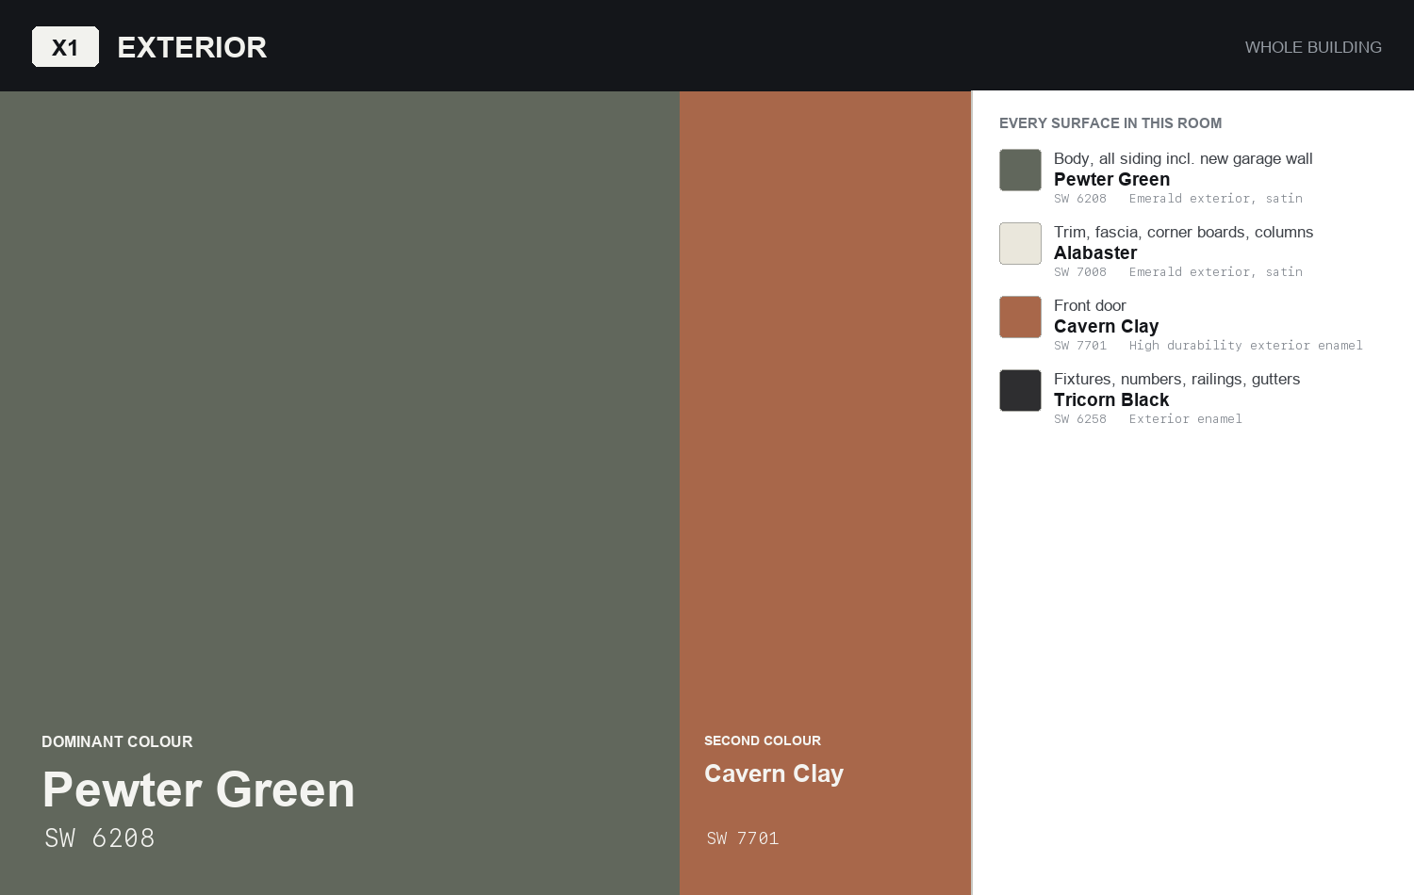Click the X1 badge in header
Screen dimensions: 1414x895
pos(65,47)
